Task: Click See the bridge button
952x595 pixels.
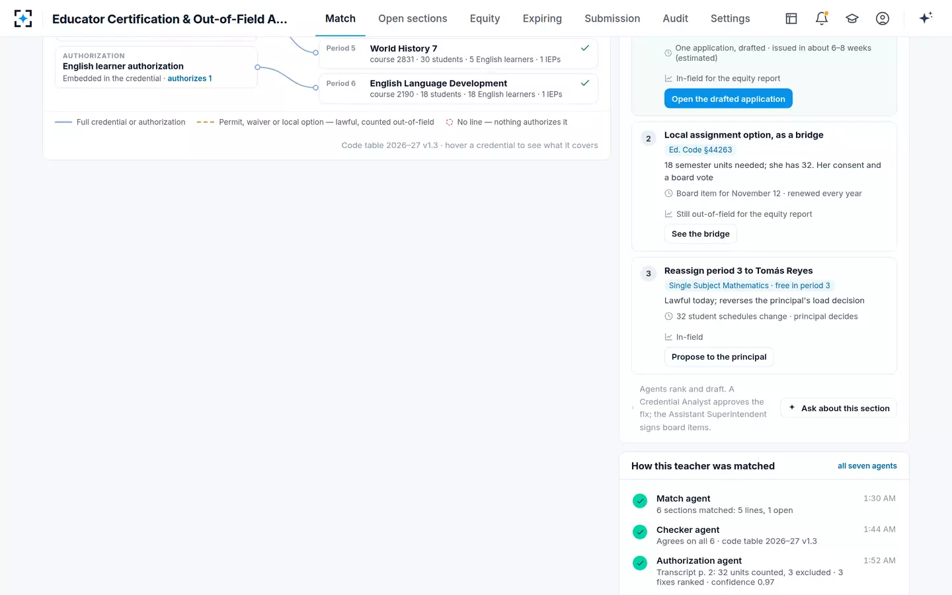Action: [701, 234]
